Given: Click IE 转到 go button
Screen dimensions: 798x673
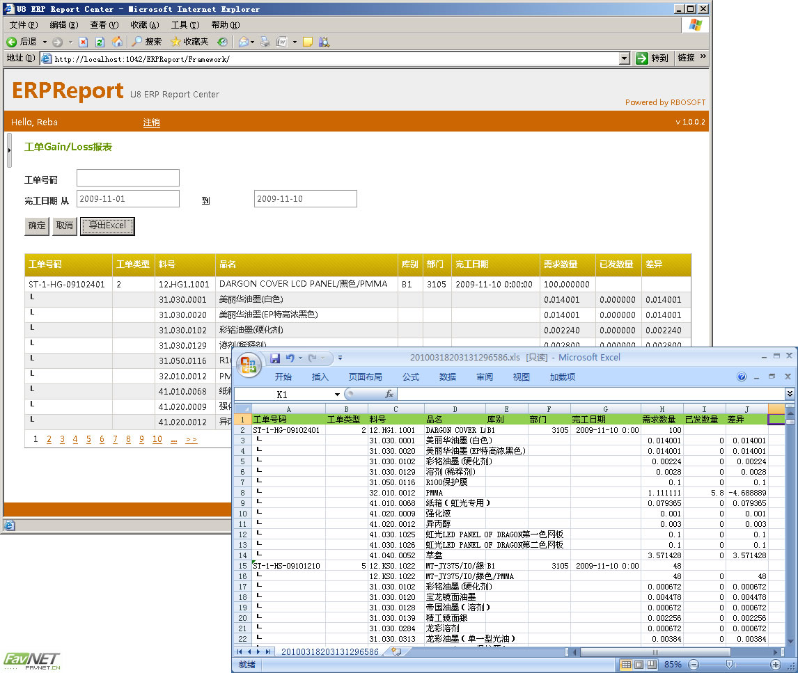Looking at the screenshot, I should (x=652, y=58).
